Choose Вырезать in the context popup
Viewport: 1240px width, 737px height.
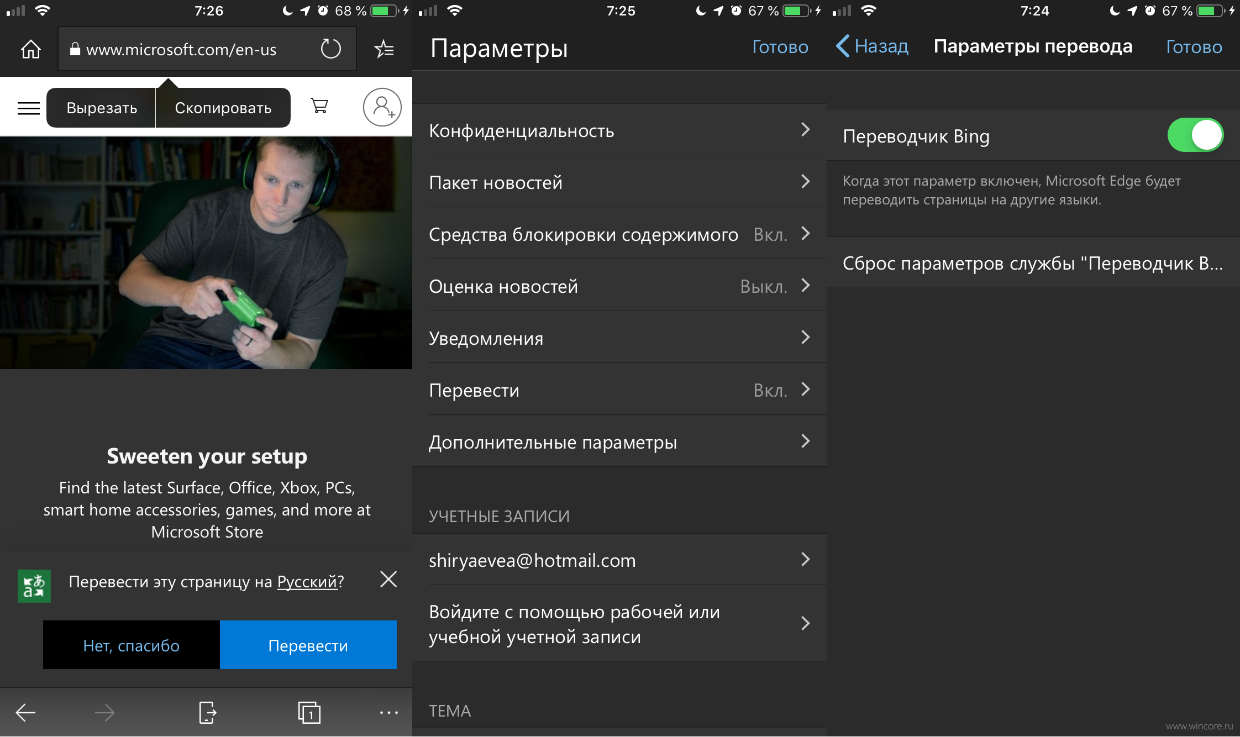click(x=102, y=108)
